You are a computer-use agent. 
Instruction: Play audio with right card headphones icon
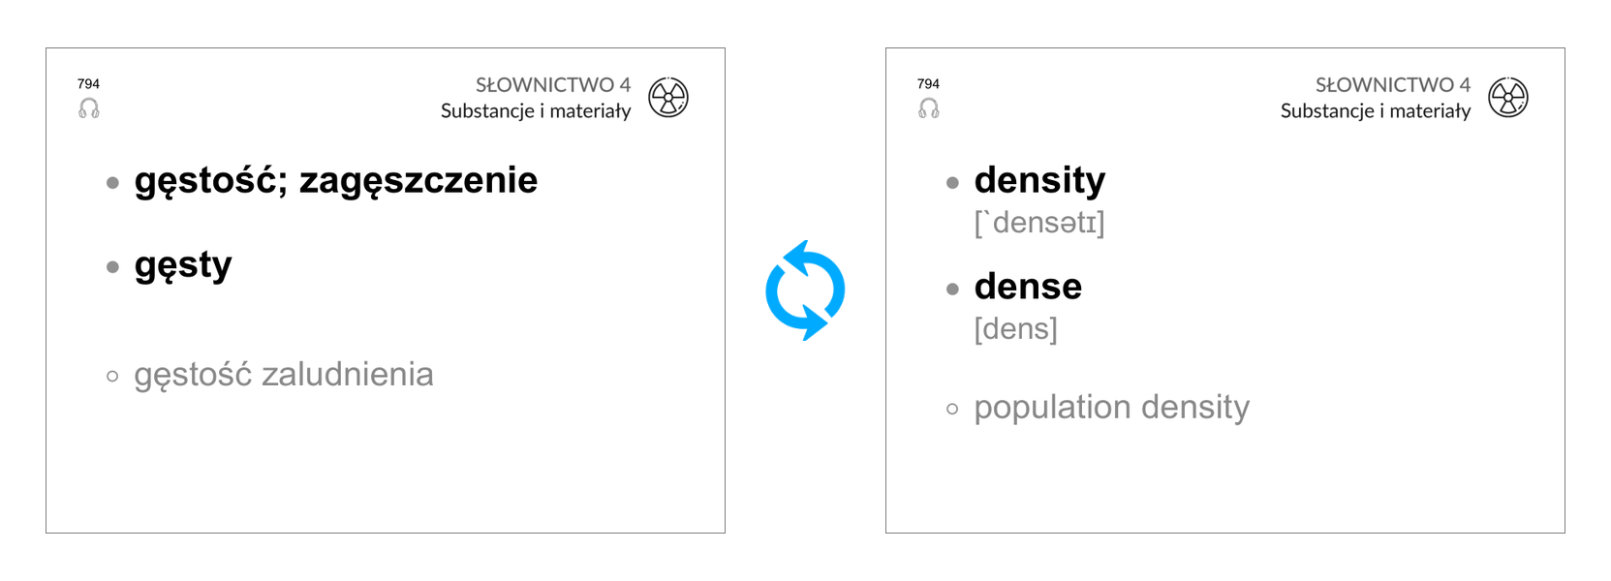click(929, 108)
